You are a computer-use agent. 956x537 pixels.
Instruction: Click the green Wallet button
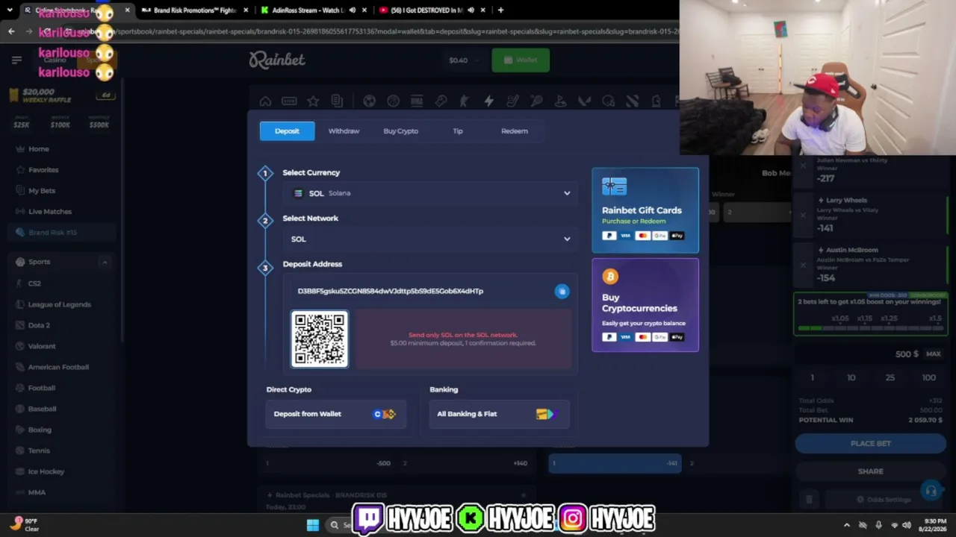(x=521, y=60)
